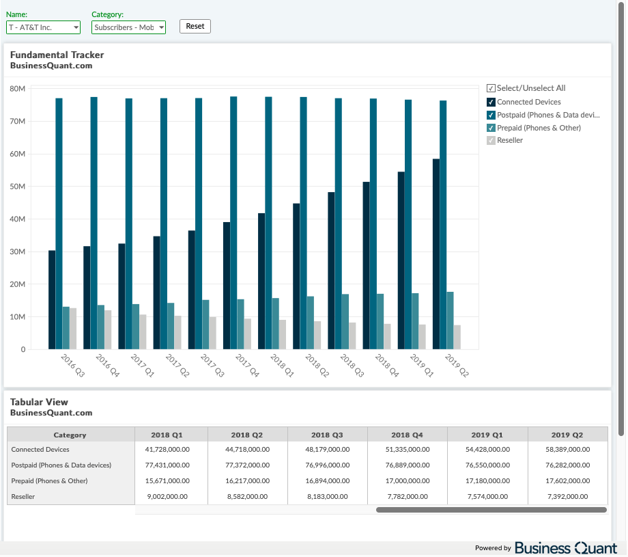Click the 2018 Q3 column header
Screen dimensions: 628x557
pyautogui.click(x=327, y=435)
